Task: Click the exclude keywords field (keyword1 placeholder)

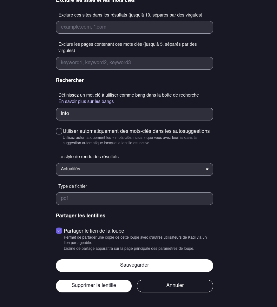Action: click(134, 63)
